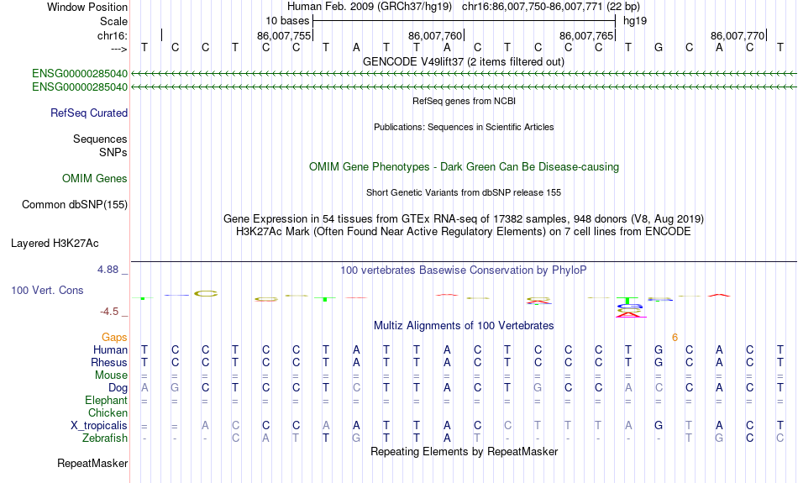Select the Rhesus alignment row label
This screenshot has width=798, height=483.
[x=109, y=363]
